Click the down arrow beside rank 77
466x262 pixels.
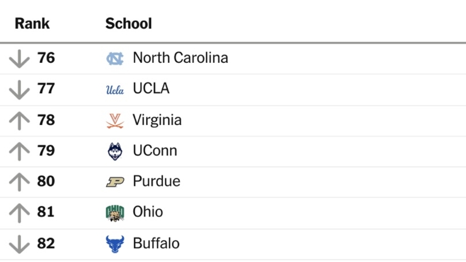pyautogui.click(x=19, y=90)
